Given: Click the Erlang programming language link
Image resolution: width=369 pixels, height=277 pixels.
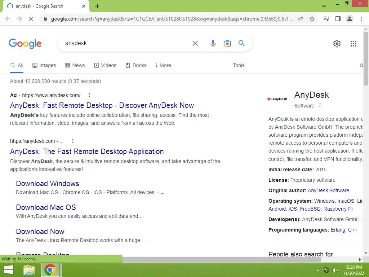Looking at the screenshot, I should point(338,230).
